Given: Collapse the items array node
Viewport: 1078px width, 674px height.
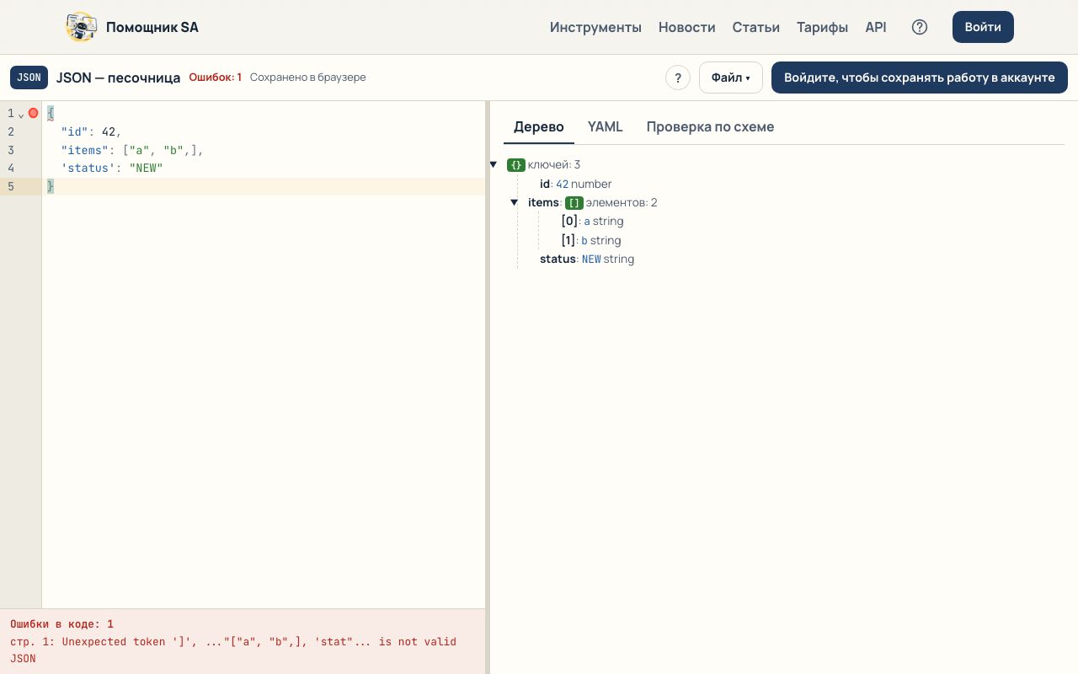Looking at the screenshot, I should click(x=514, y=203).
